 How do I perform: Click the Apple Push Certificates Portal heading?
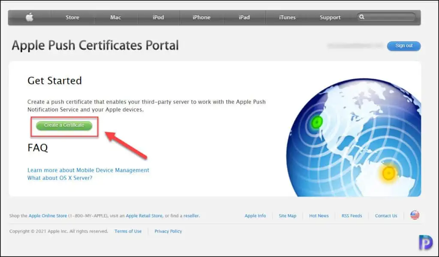95,45
